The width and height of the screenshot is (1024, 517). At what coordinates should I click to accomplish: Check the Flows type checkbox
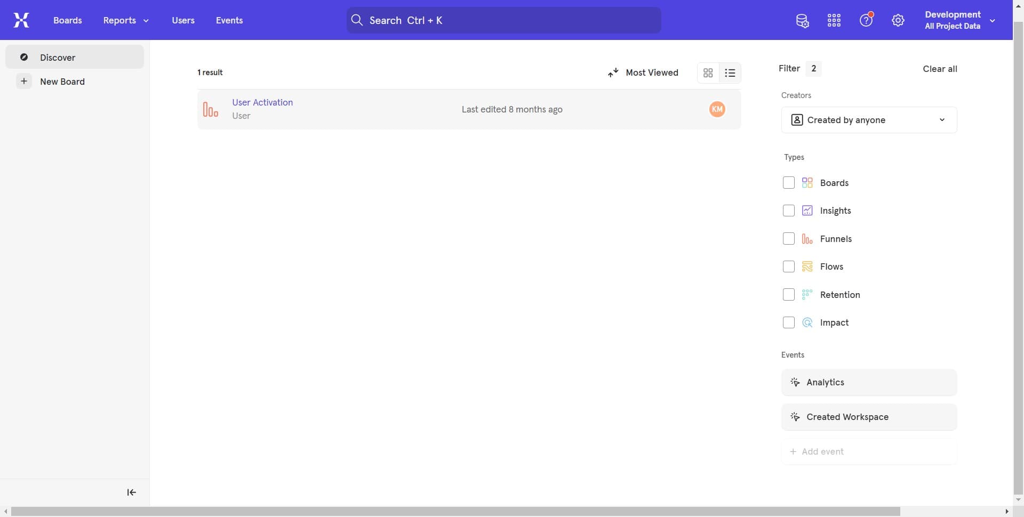tap(788, 266)
